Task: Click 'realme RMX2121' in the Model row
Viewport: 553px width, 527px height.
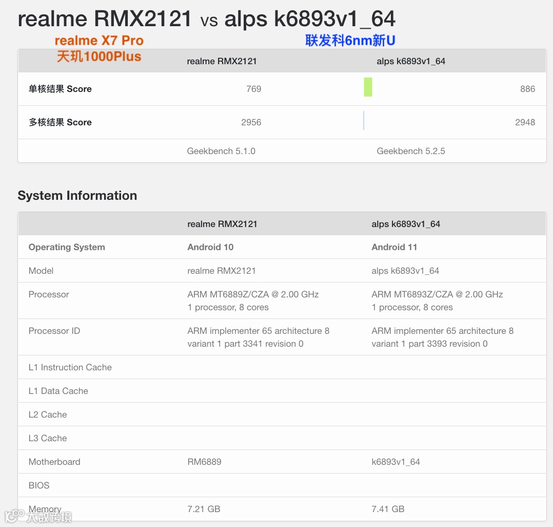Action: pyautogui.click(x=222, y=271)
